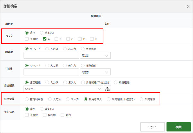The height and width of the screenshot is (133, 193).
Task: Open を含む dropdown for 住所
Action: click(95, 72)
